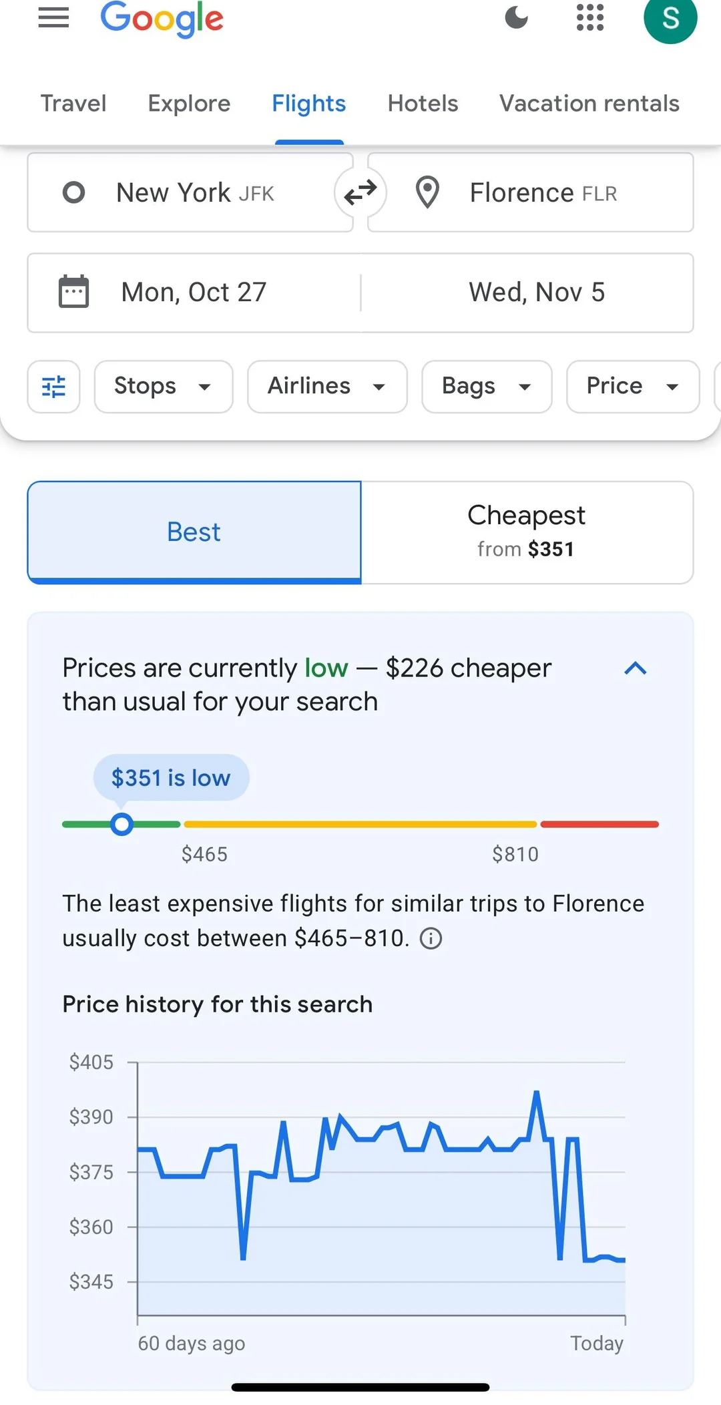Switch to the Hotels tab
This screenshot has height=1405, width=721.
tap(423, 104)
